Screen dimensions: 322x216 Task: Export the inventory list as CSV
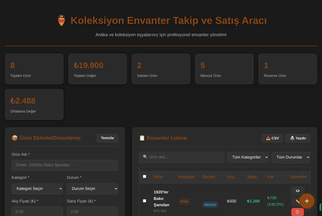pos(272,138)
